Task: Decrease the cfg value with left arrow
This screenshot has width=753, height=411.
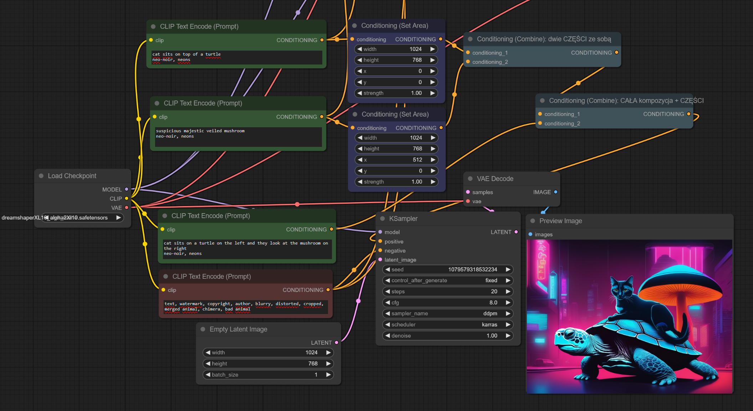Action: point(388,303)
